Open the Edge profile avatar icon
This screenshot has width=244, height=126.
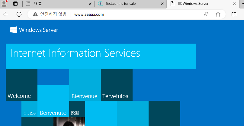pos(4,4)
